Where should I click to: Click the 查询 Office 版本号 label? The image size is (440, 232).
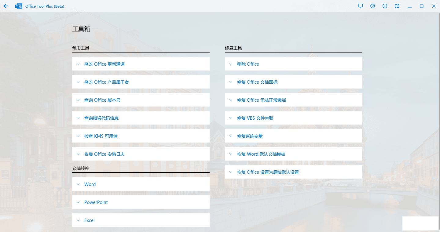point(102,100)
